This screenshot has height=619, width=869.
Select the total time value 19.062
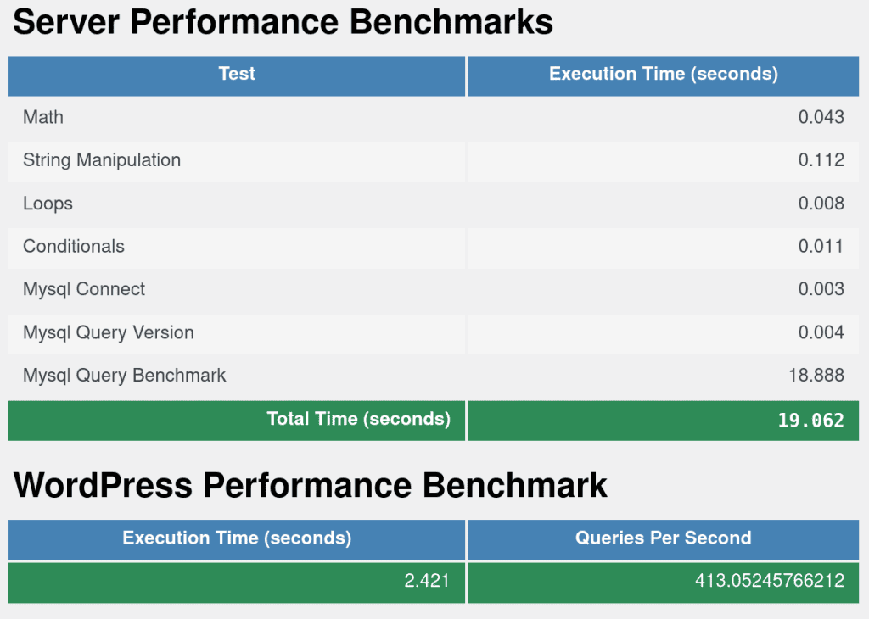click(810, 421)
